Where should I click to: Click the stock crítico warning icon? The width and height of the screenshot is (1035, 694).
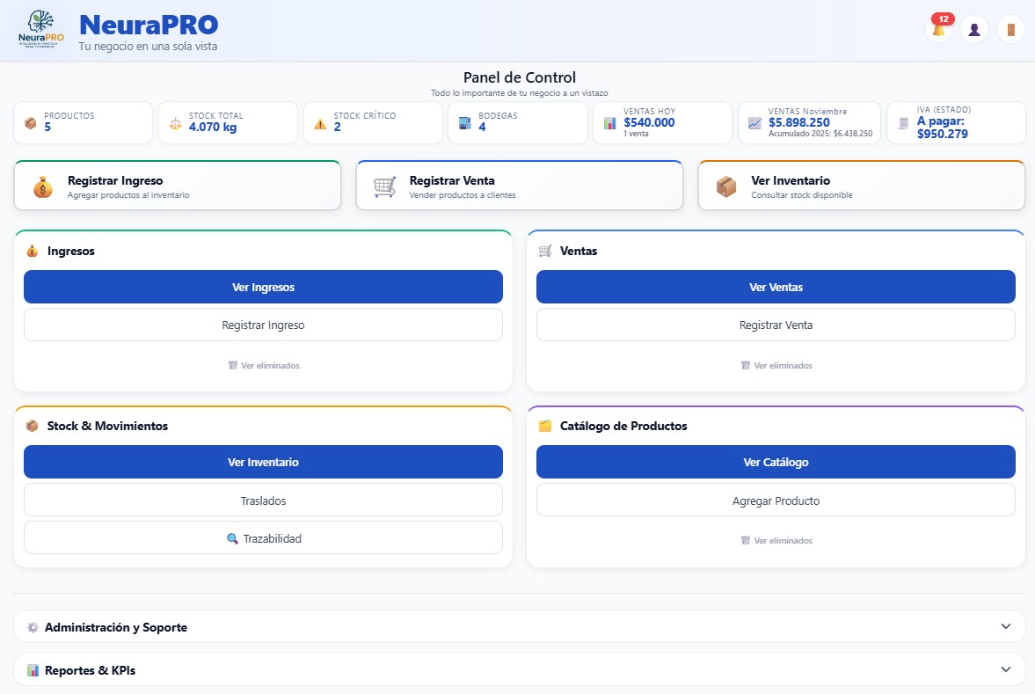pyautogui.click(x=320, y=123)
